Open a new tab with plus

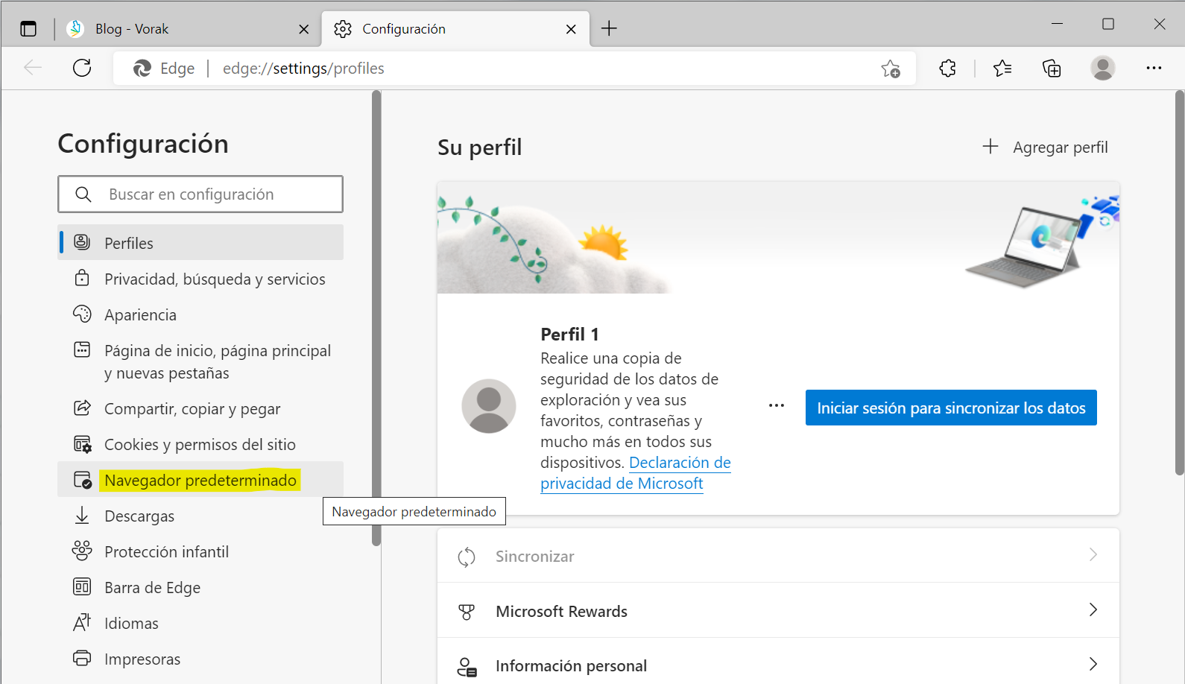coord(609,28)
